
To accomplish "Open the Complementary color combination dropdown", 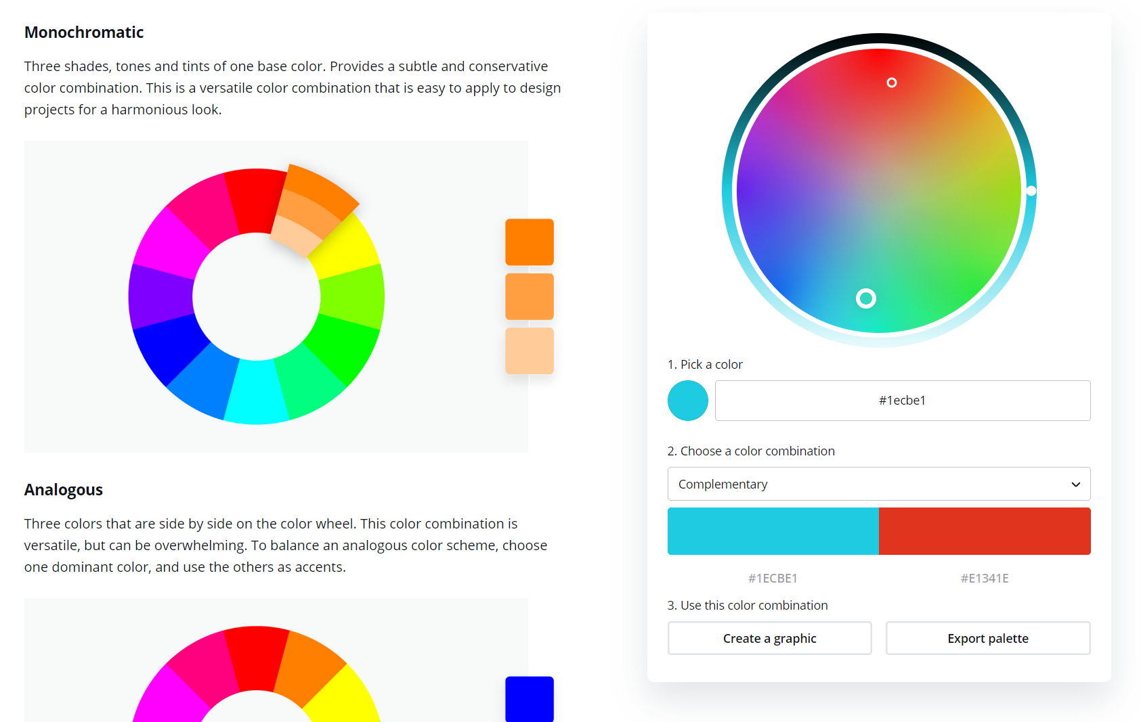I will (x=879, y=484).
